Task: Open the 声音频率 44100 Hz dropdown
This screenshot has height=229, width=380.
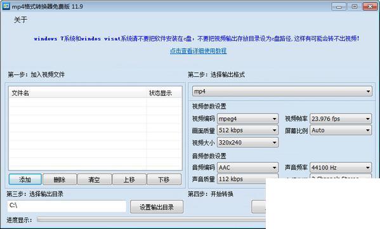Action: 341,167
